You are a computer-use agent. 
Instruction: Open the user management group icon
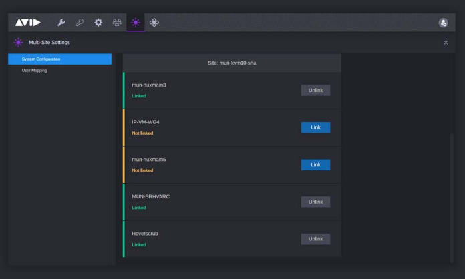click(x=117, y=23)
